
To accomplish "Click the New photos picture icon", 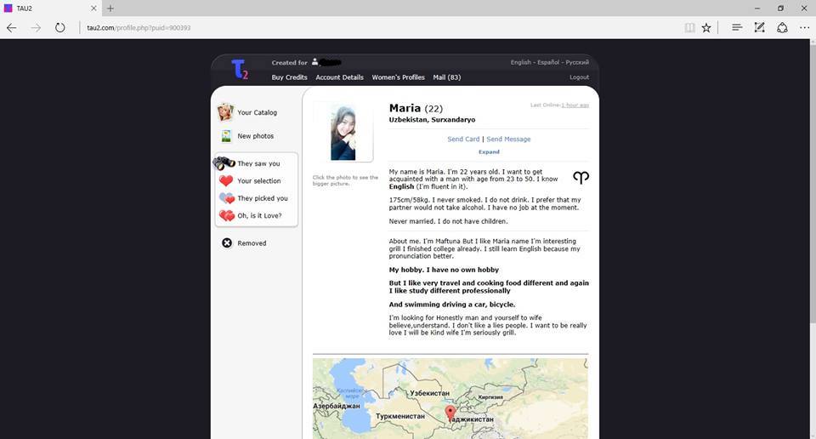I will 226,136.
